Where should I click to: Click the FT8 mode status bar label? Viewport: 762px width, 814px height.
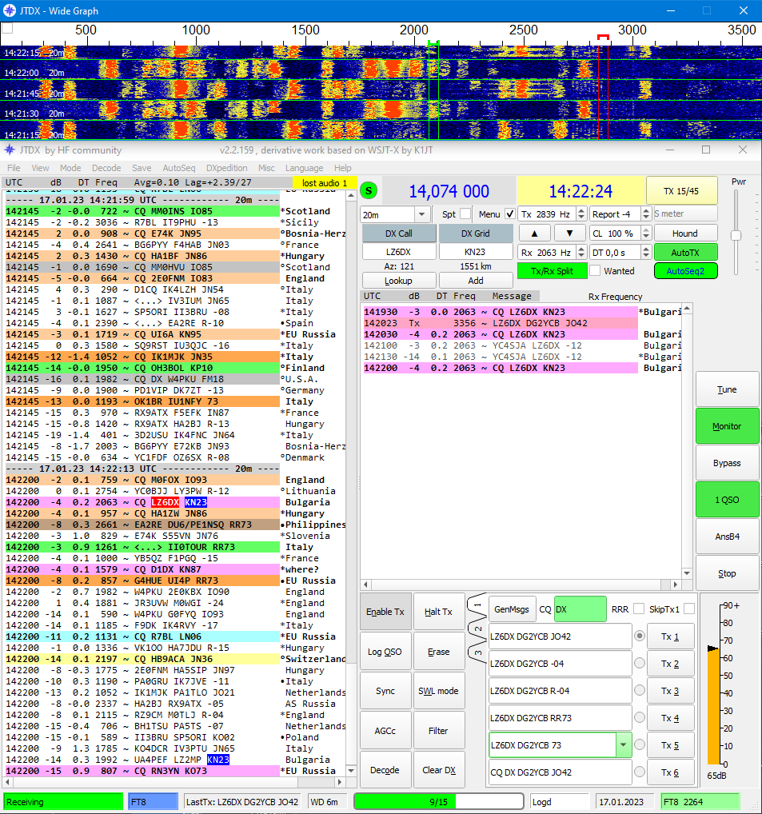(153, 801)
